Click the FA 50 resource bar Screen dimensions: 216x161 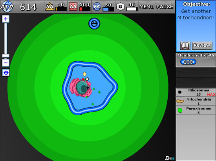(x=108, y=9)
